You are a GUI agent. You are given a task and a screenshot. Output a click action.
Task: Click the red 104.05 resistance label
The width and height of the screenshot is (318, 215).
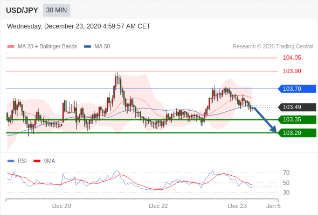click(292, 58)
